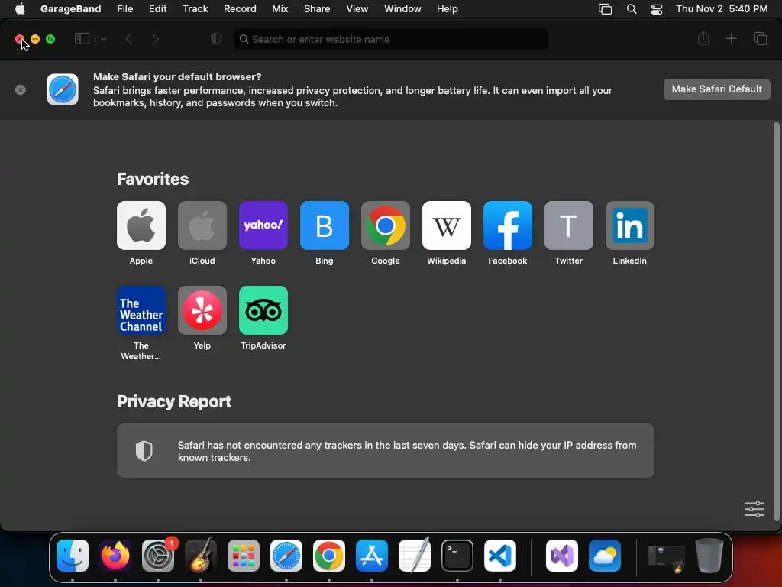Image resolution: width=782 pixels, height=587 pixels.
Task: Open the Apple favorite
Action: click(141, 225)
